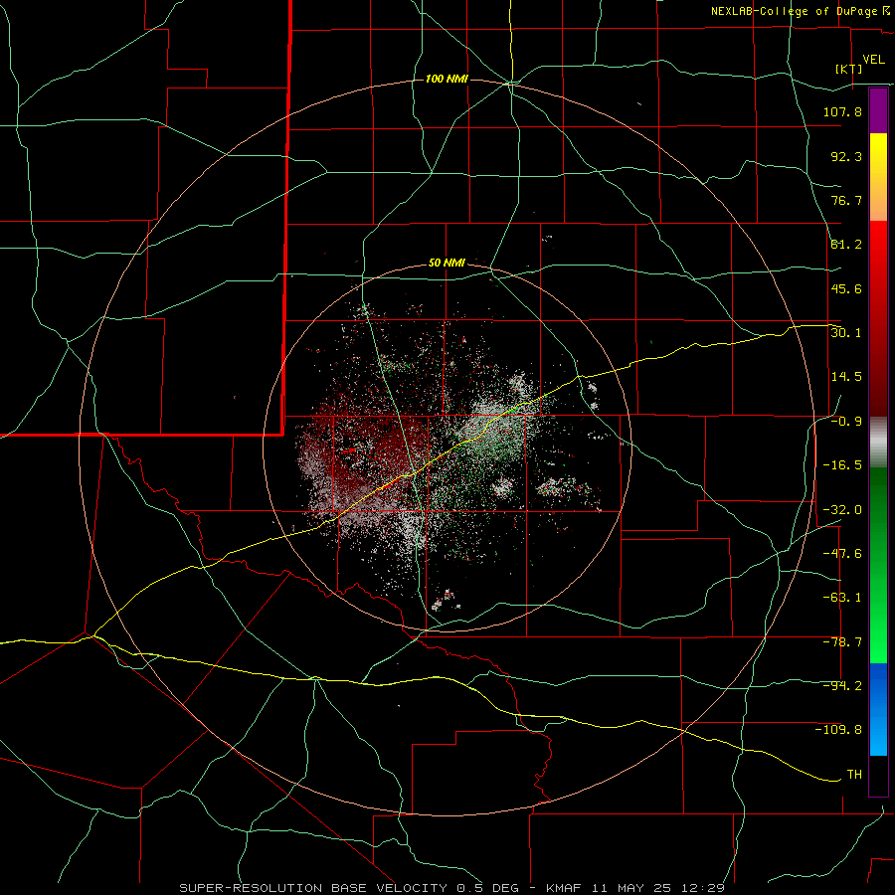Pick the black TH segment of the scale
The height and width of the screenshot is (895, 895).
pyautogui.click(x=878, y=776)
